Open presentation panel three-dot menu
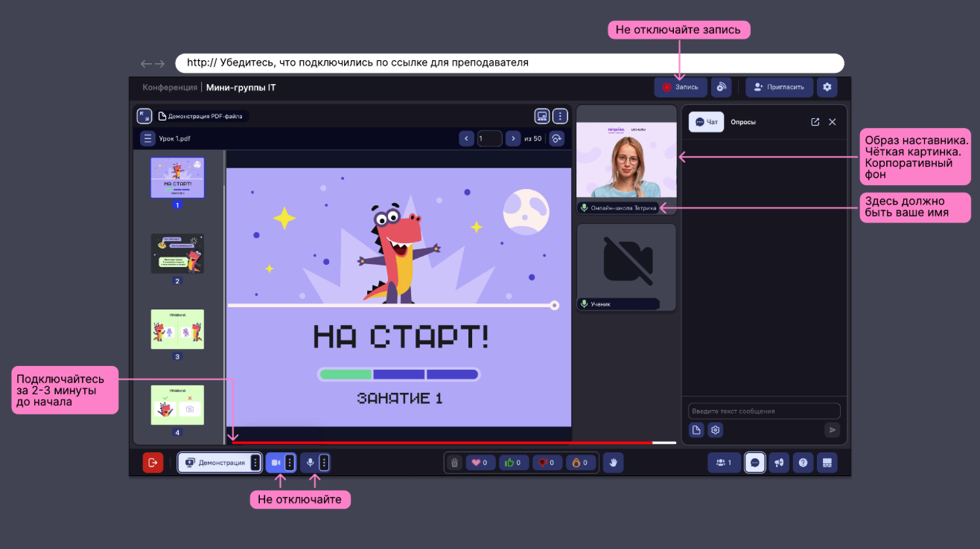Screen dimensions: 980x549 tap(560, 116)
